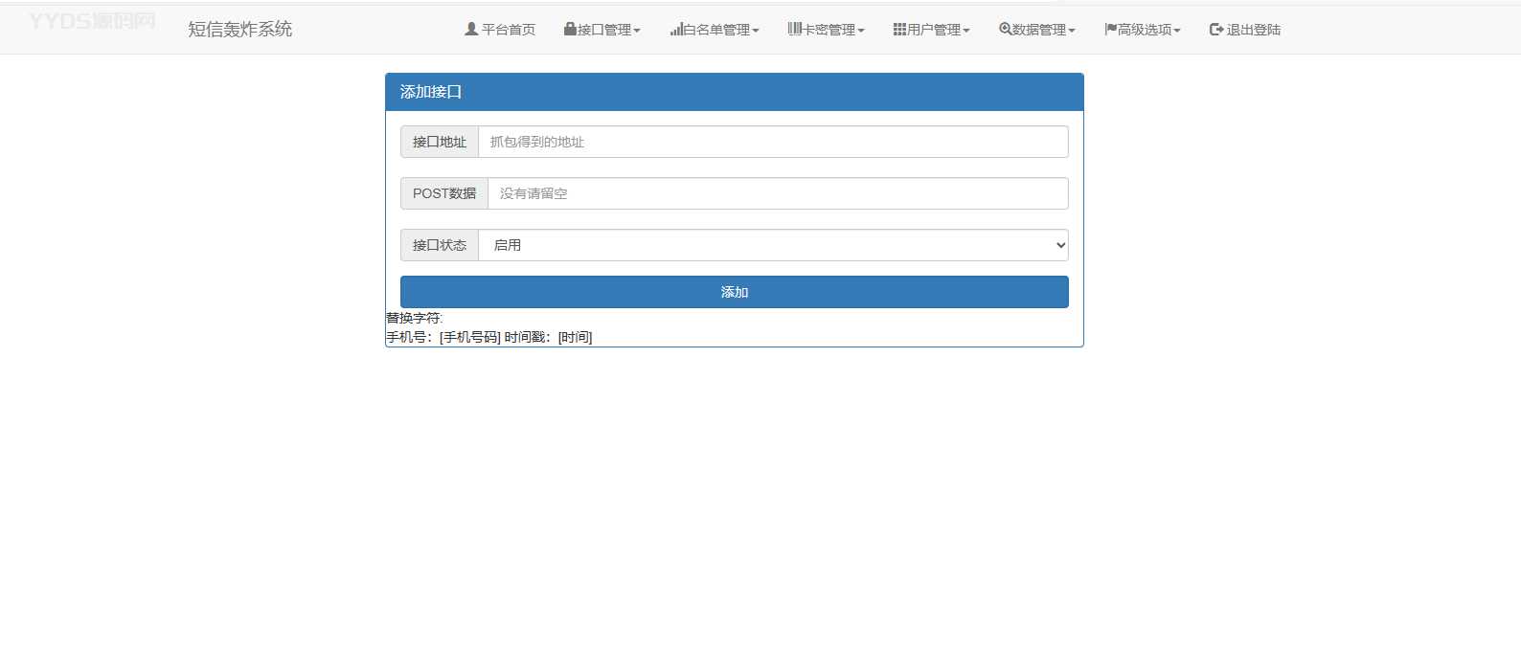Open the 白名单管理 menu

[716, 30]
